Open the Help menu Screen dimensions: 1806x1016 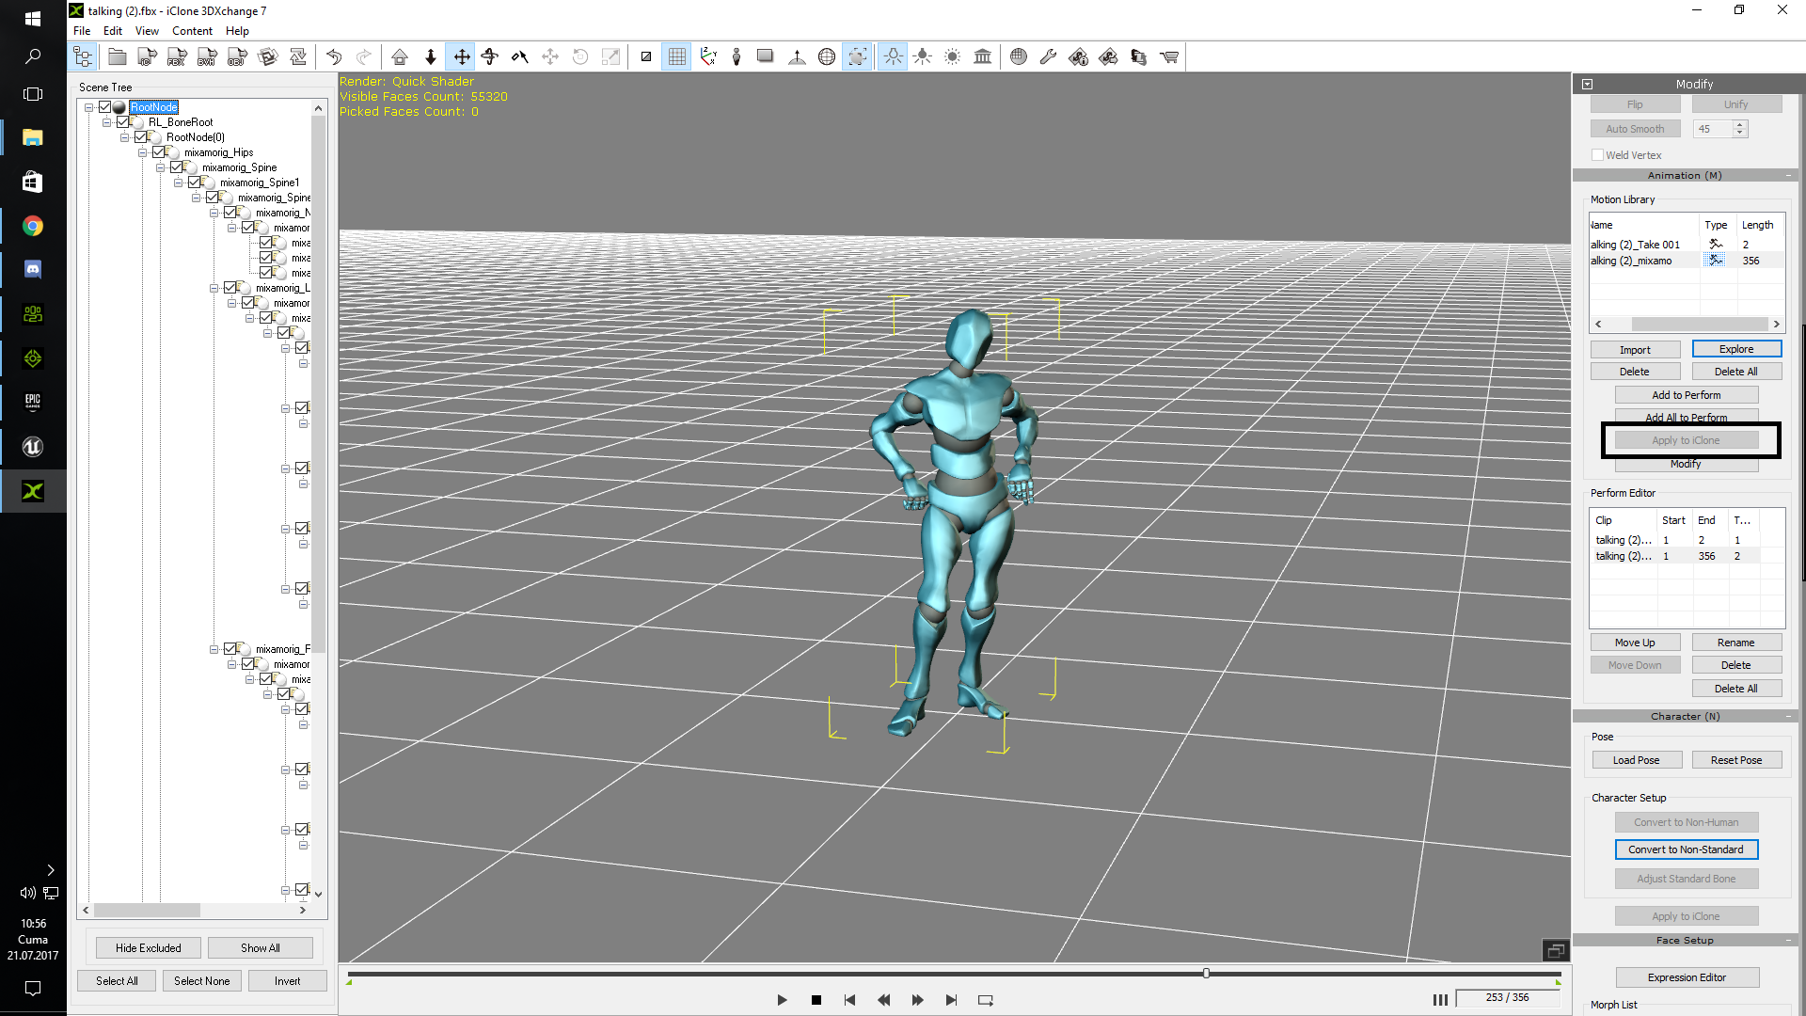pyautogui.click(x=237, y=31)
